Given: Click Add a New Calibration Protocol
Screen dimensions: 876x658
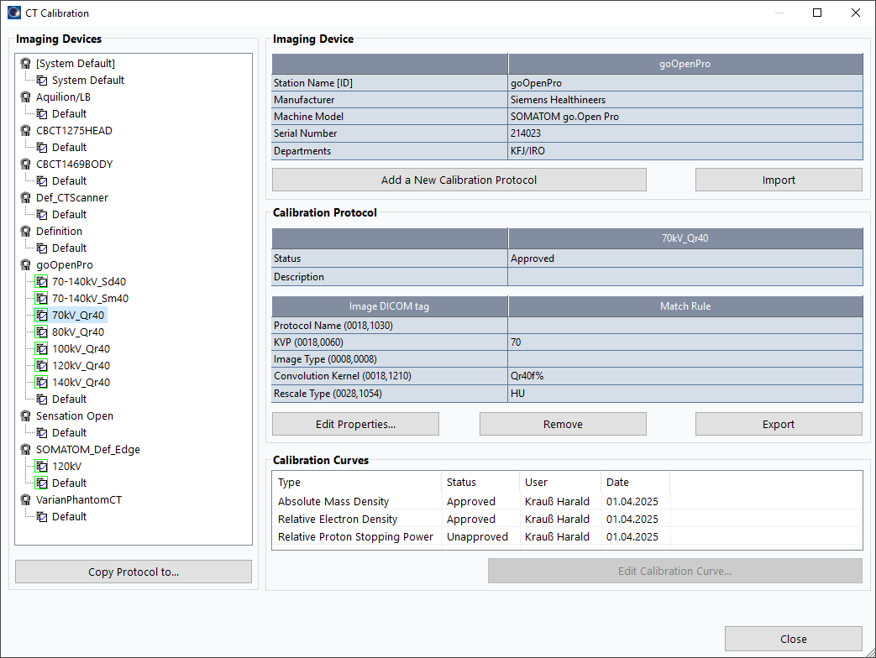Looking at the screenshot, I should [459, 180].
